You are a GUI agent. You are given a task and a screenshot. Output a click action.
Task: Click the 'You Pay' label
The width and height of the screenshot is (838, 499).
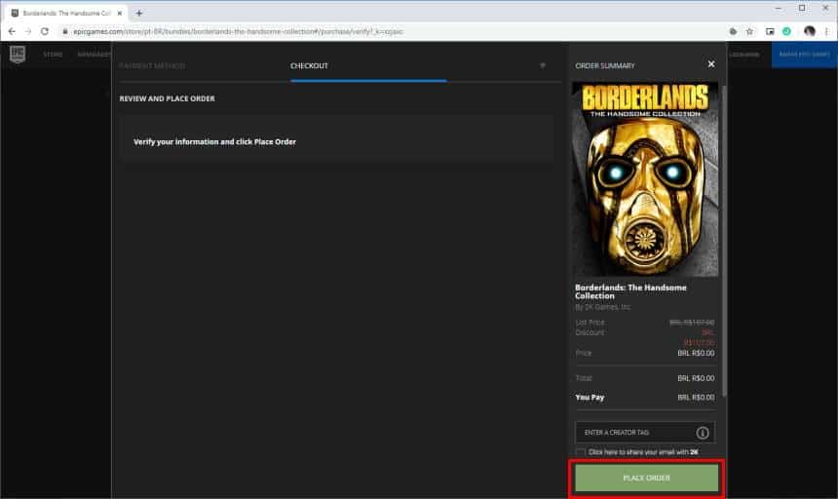click(590, 398)
